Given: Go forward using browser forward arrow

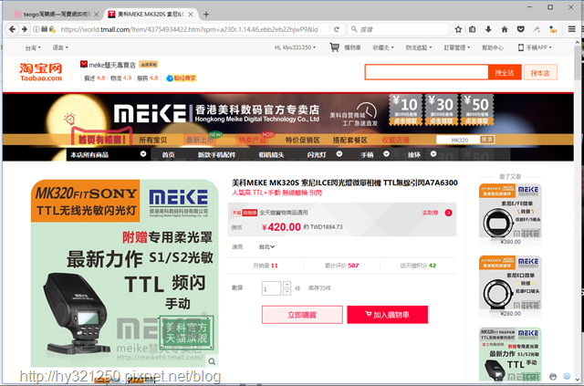Looking at the screenshot, I should pos(25,29).
